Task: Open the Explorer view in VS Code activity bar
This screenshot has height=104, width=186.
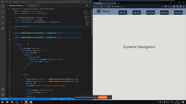Action: coord(3,6)
